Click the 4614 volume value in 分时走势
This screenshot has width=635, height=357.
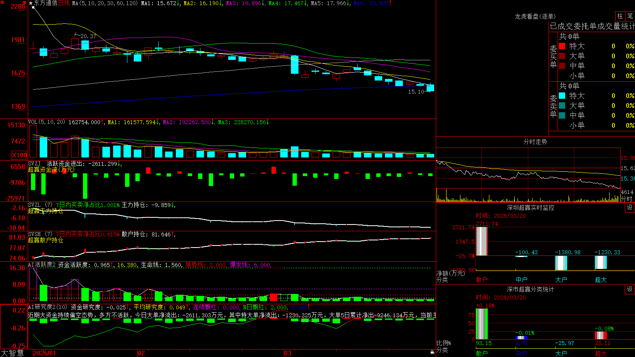tap(627, 192)
